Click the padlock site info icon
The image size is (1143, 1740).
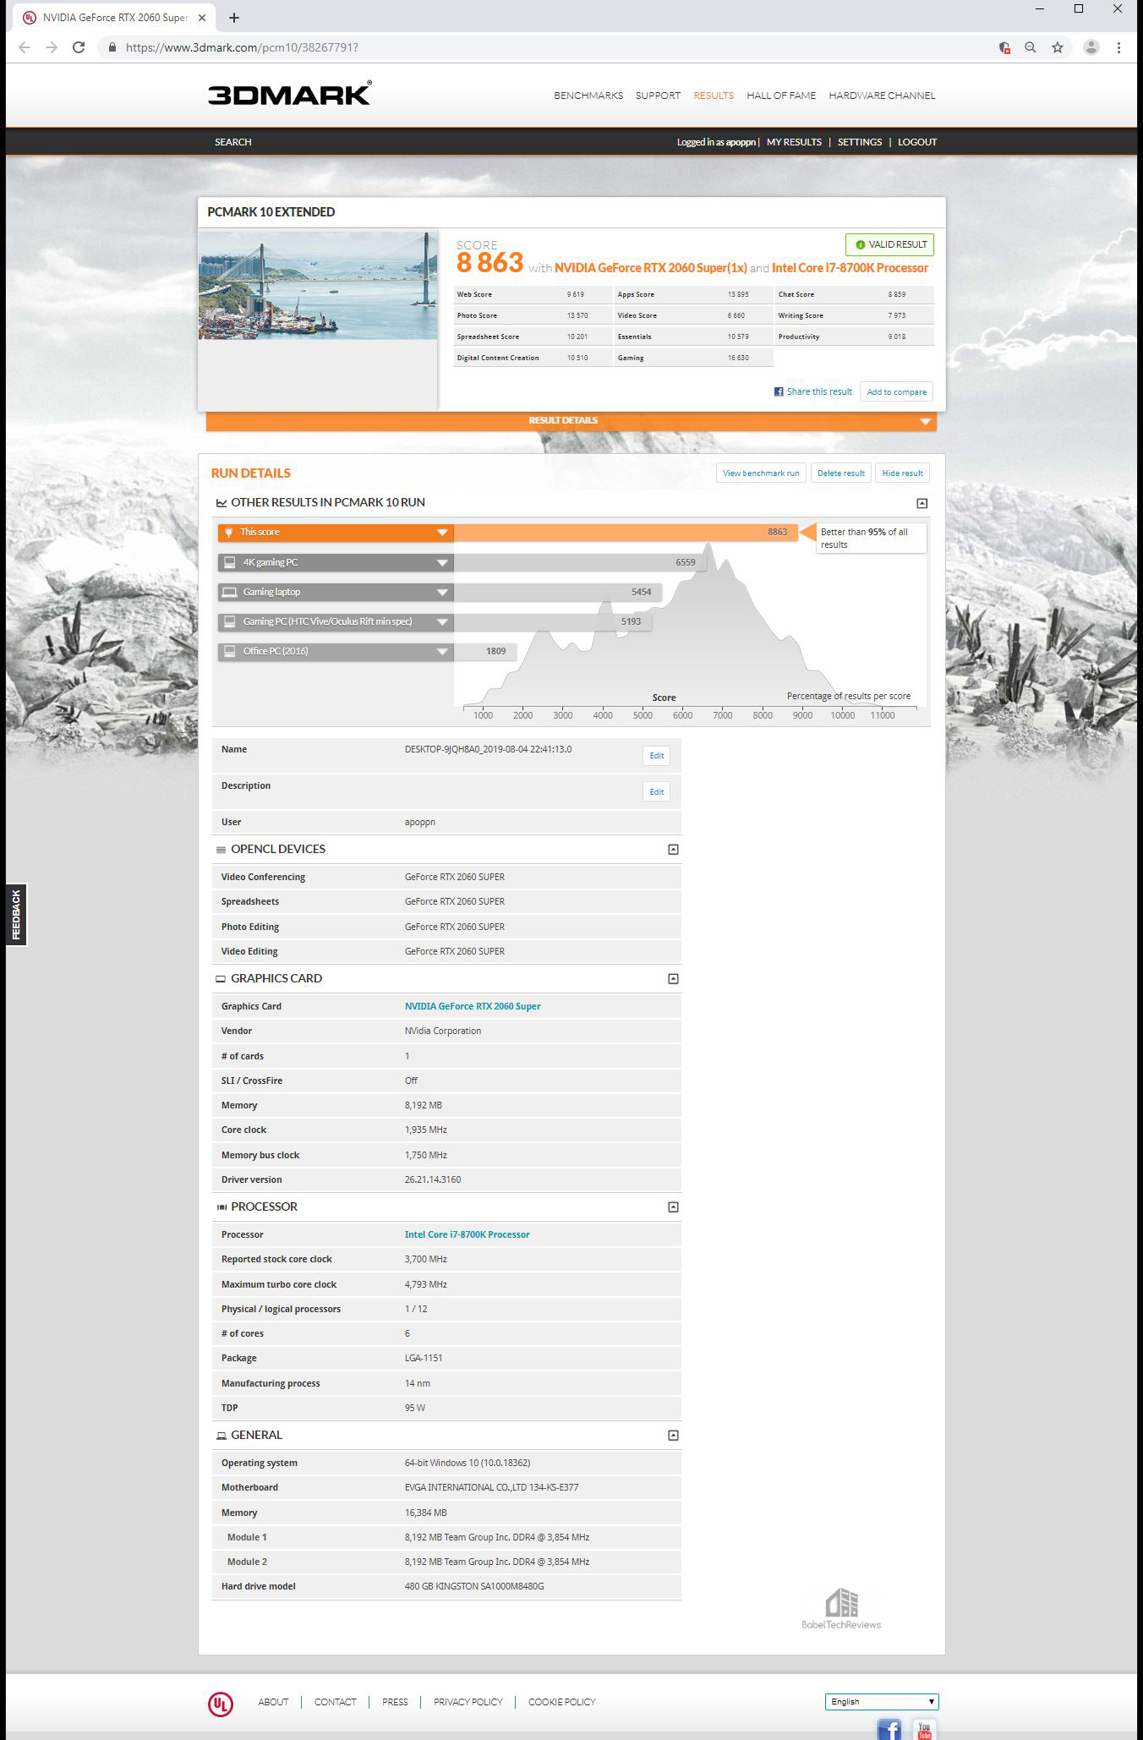112,47
